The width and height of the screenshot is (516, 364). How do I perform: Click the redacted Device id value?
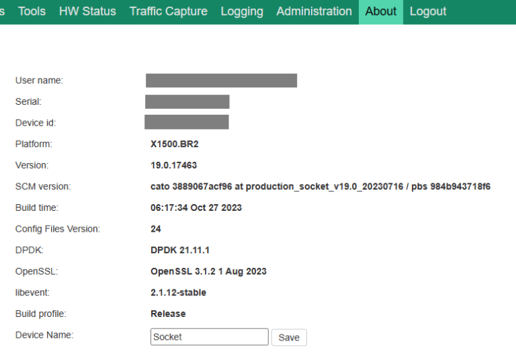[187, 122]
